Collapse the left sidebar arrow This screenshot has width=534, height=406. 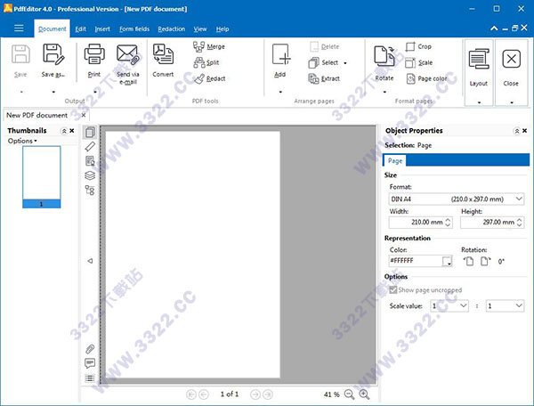click(x=90, y=261)
